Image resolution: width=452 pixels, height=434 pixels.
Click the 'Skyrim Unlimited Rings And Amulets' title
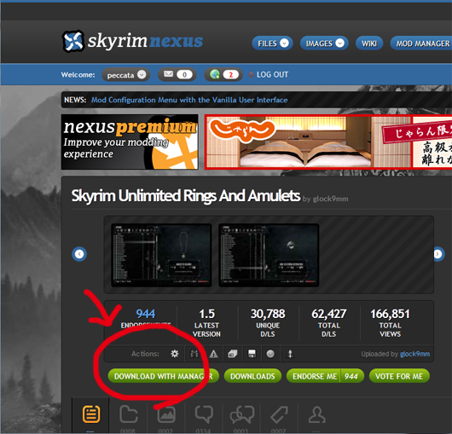(186, 195)
